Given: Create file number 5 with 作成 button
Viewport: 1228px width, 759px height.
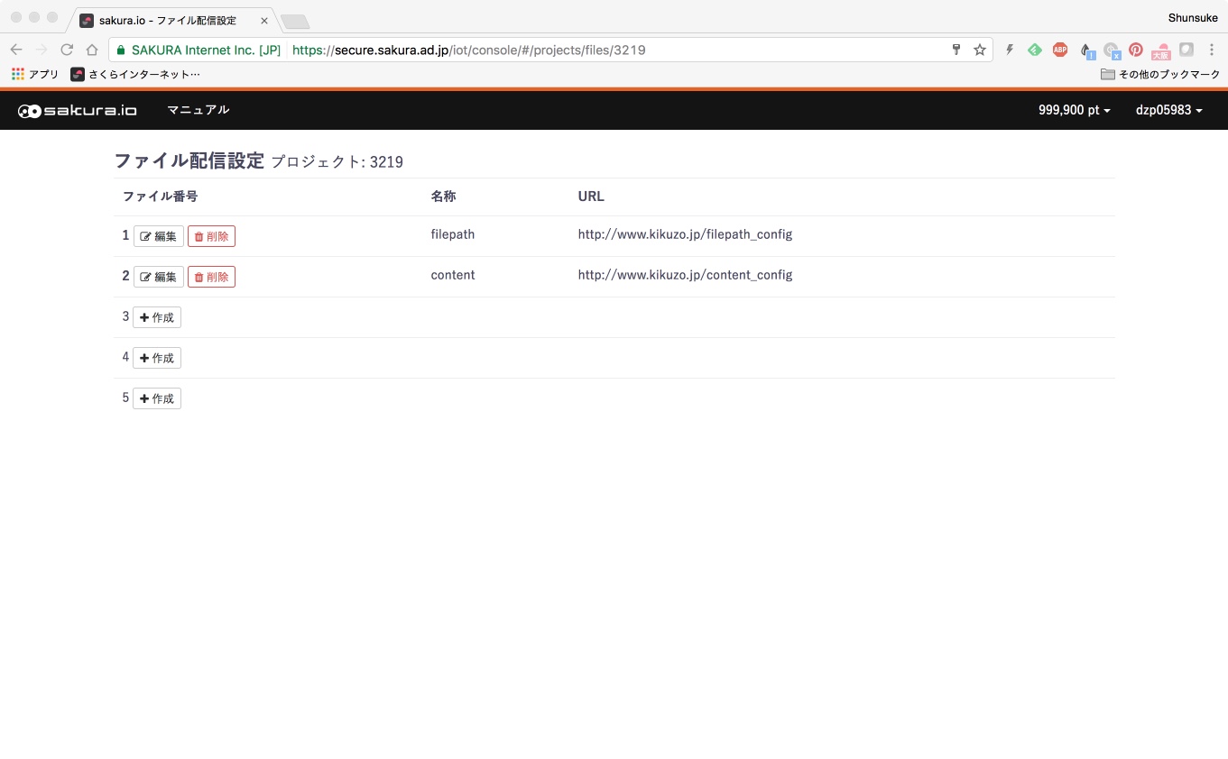Looking at the screenshot, I should tap(157, 398).
